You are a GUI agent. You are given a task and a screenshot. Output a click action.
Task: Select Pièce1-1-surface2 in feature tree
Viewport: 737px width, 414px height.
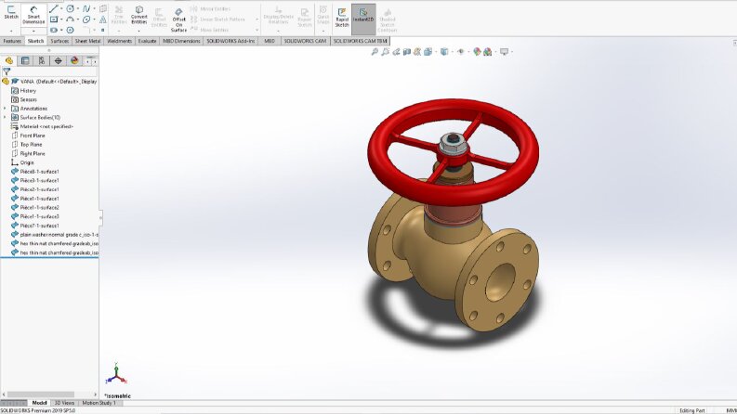(x=39, y=208)
